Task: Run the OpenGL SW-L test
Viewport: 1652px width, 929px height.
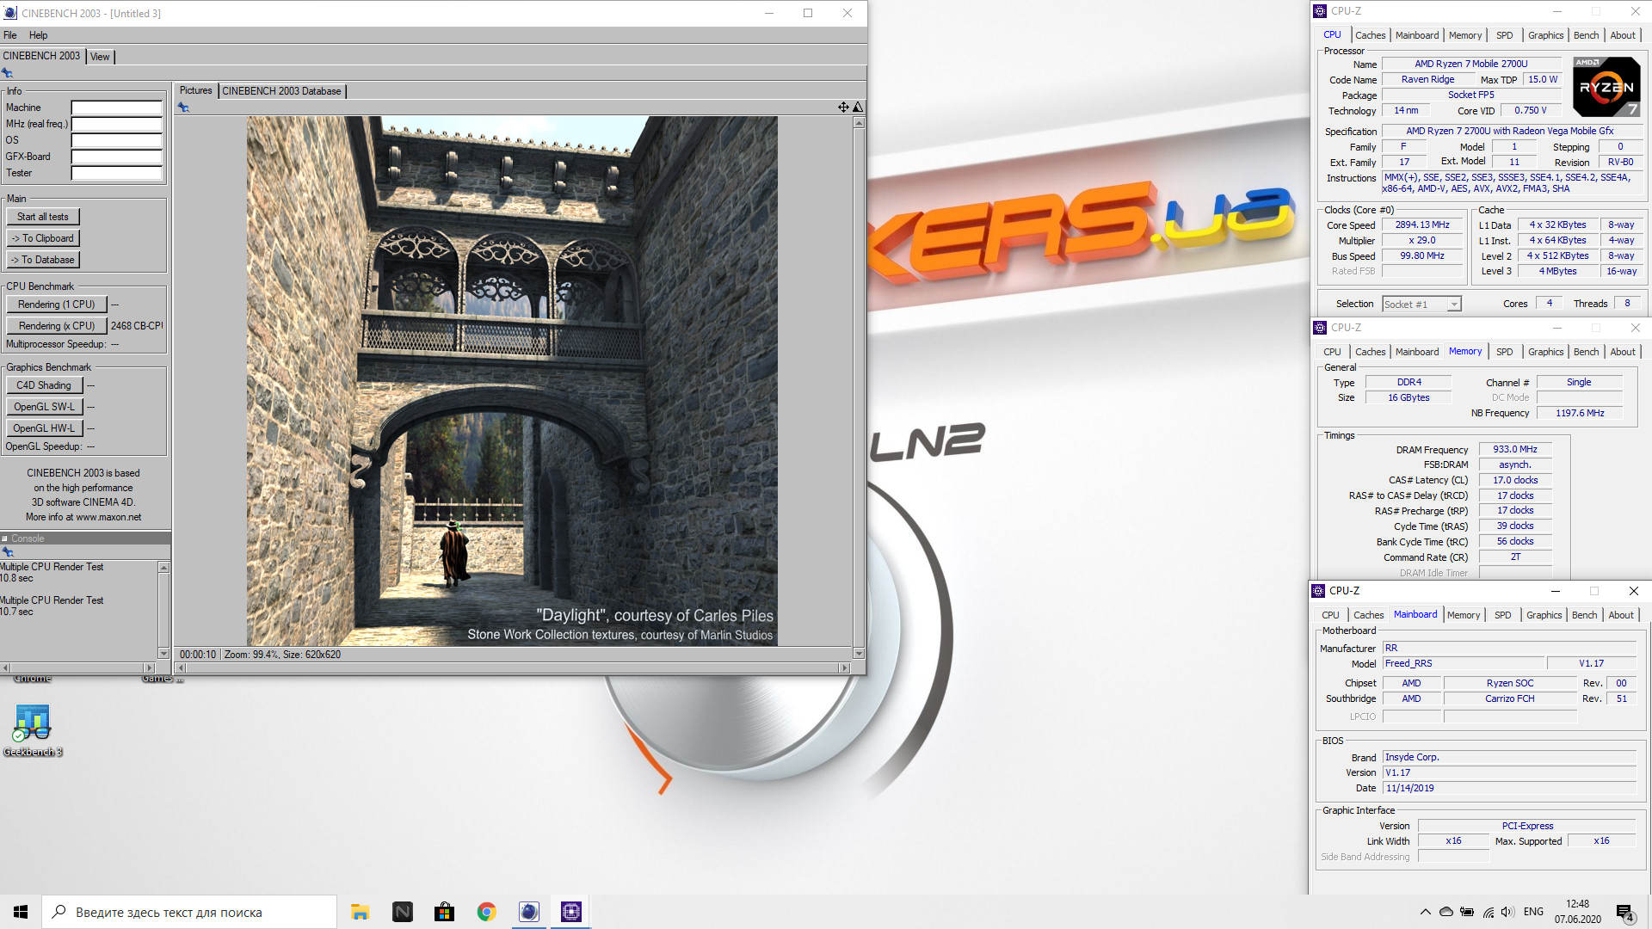Action: pos(44,407)
